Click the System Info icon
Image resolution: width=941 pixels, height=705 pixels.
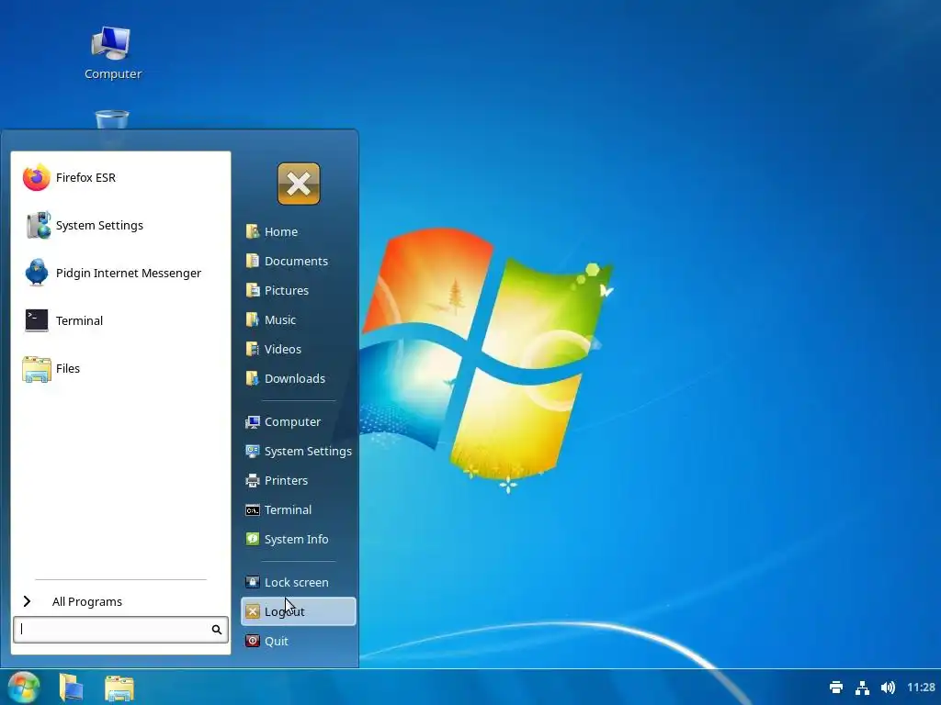coord(253,539)
